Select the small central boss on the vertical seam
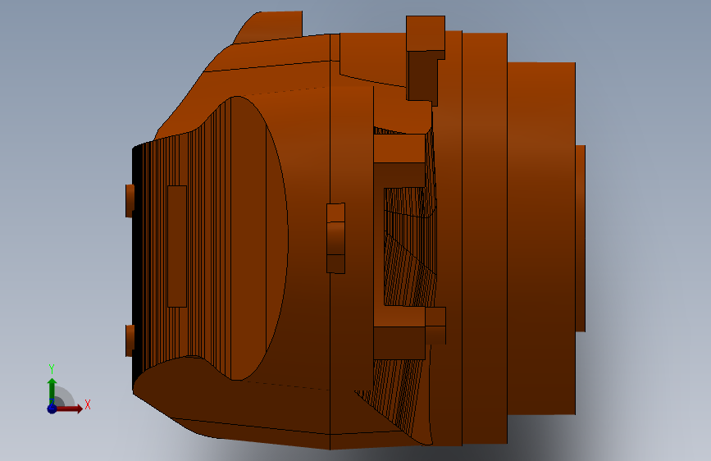Screen dimensions: 711x461 tap(335, 238)
